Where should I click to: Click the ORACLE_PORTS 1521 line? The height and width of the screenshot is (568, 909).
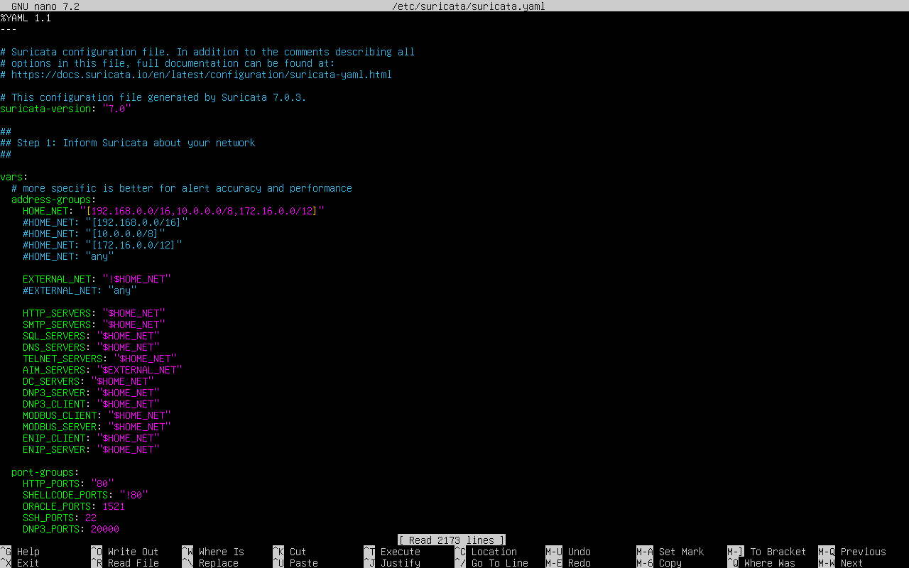click(74, 506)
